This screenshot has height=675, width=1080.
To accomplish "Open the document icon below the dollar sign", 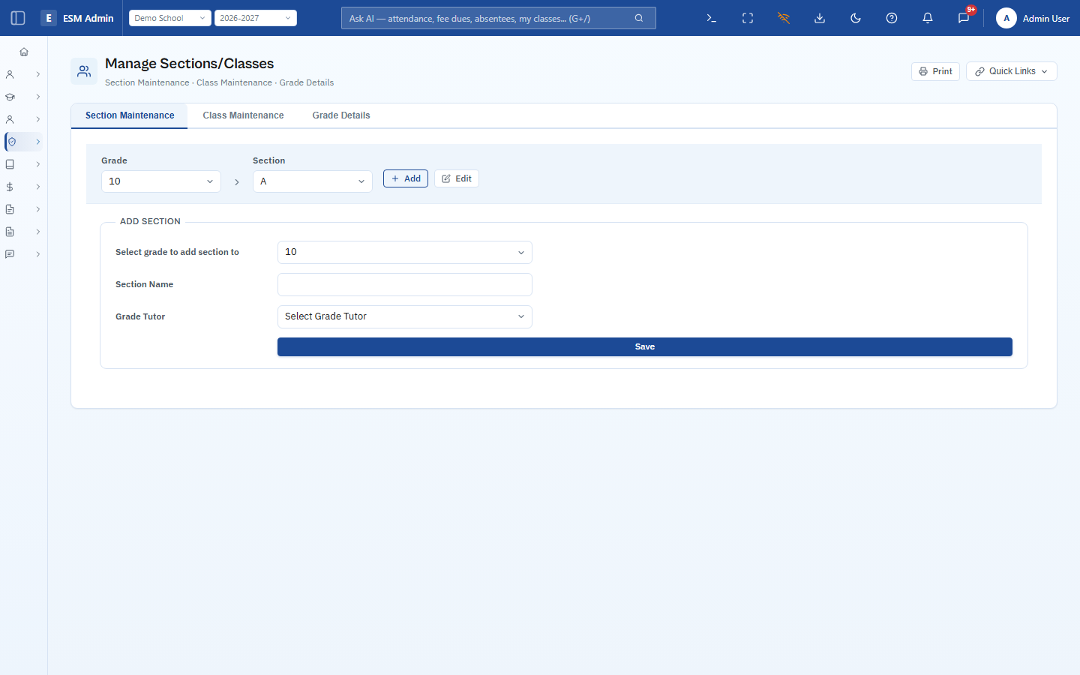I will click(10, 209).
